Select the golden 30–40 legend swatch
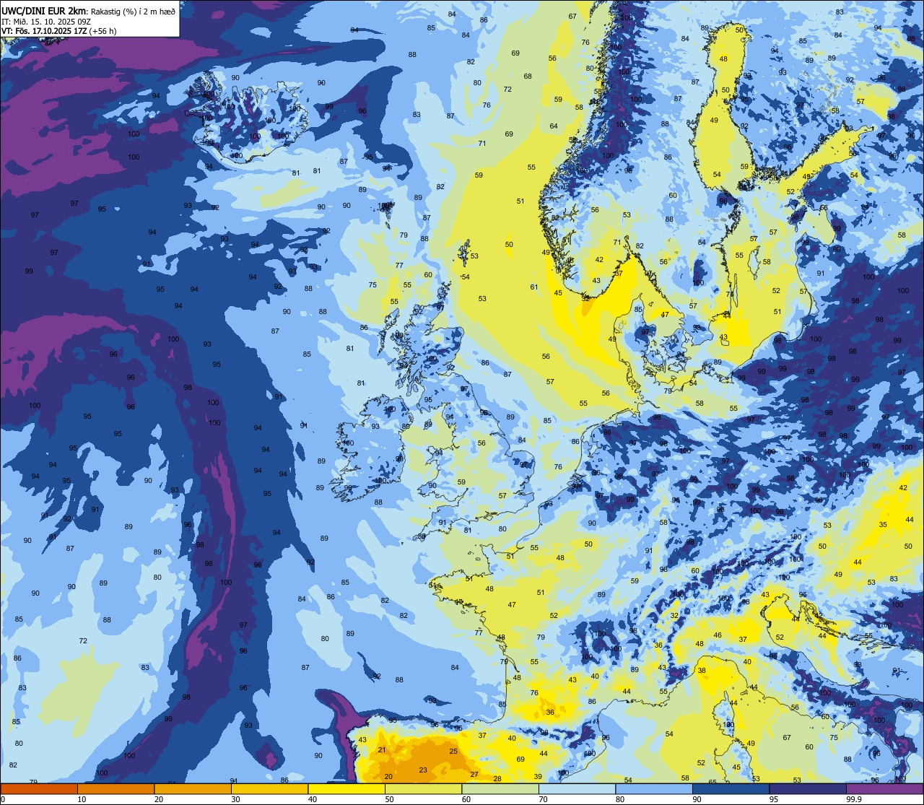Viewport: 924px width, 805px height. [269, 788]
